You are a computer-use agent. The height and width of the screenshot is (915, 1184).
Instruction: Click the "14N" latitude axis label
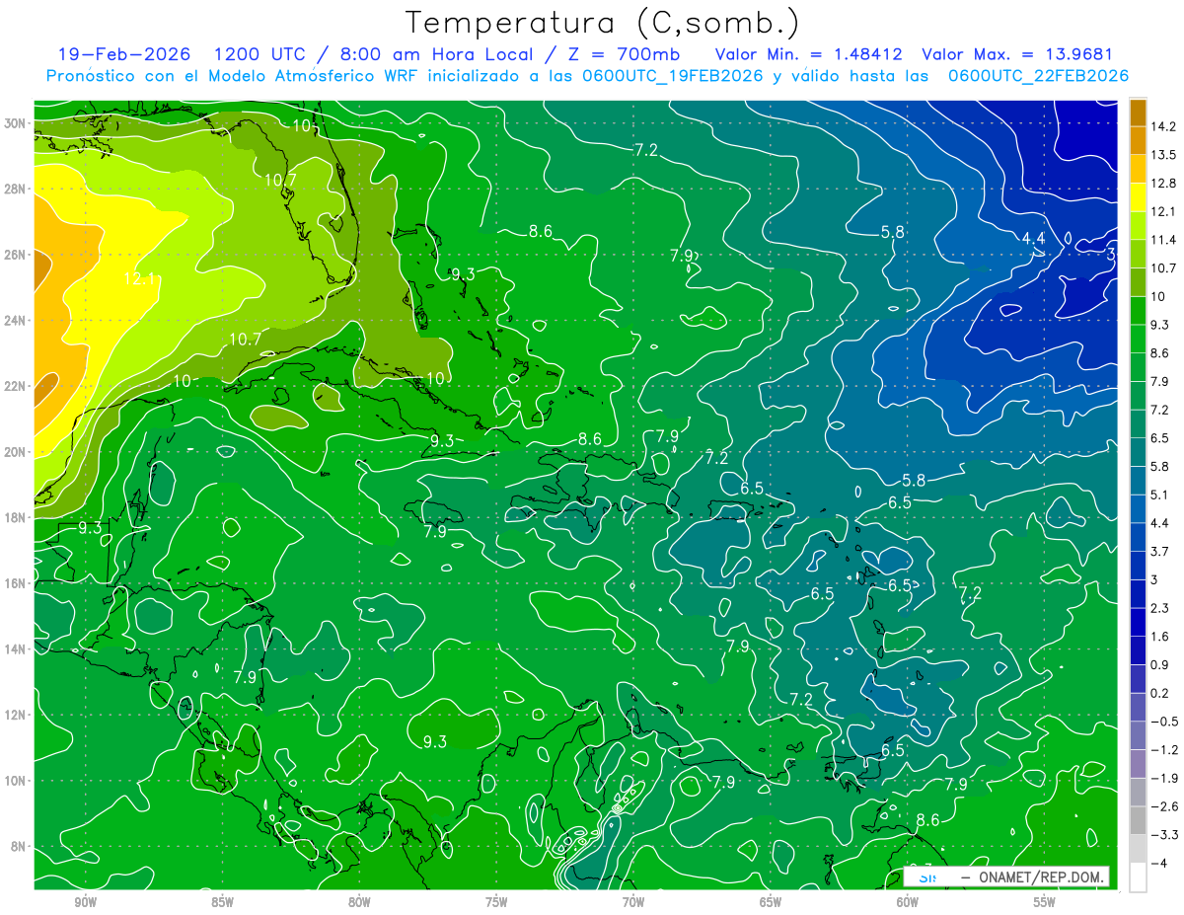point(17,648)
